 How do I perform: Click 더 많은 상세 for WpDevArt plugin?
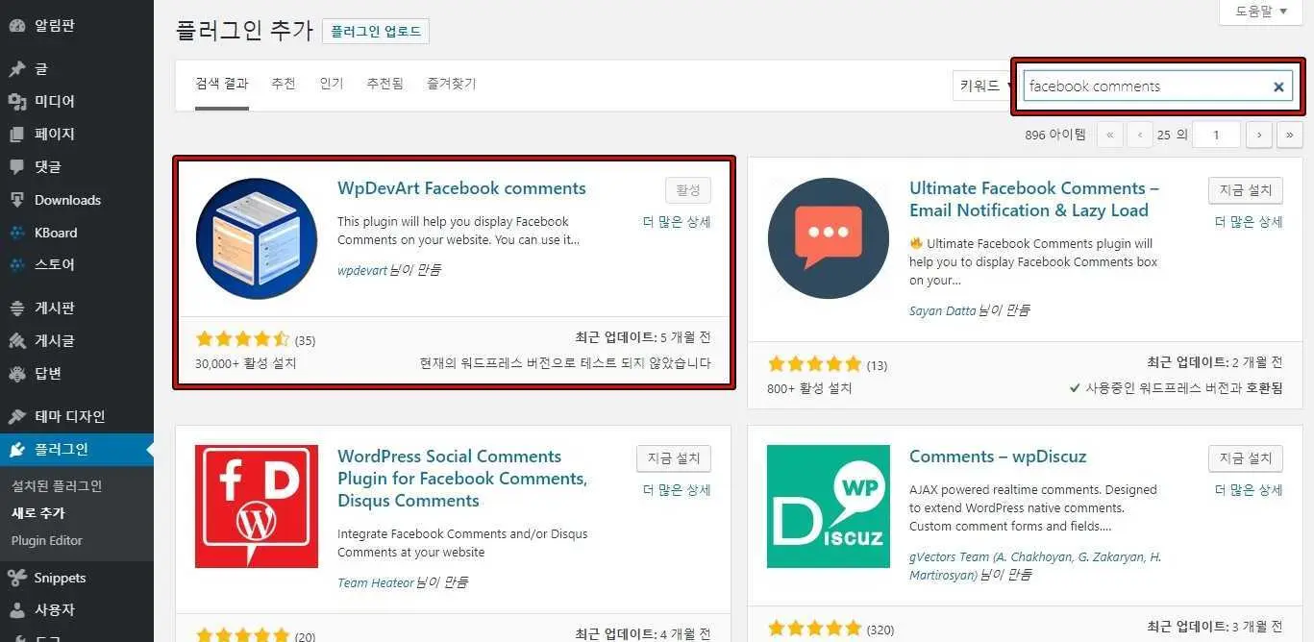click(x=677, y=222)
